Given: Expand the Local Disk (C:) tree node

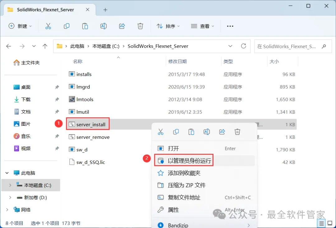Looking at the screenshot, I should pyautogui.click(x=10, y=185).
